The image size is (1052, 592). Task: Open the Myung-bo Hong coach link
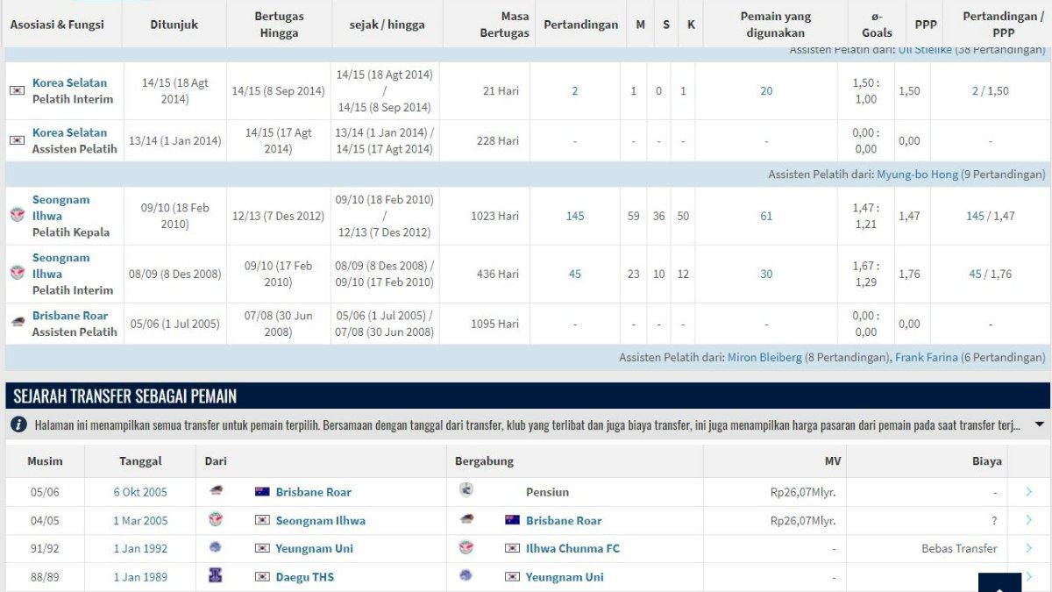click(917, 175)
